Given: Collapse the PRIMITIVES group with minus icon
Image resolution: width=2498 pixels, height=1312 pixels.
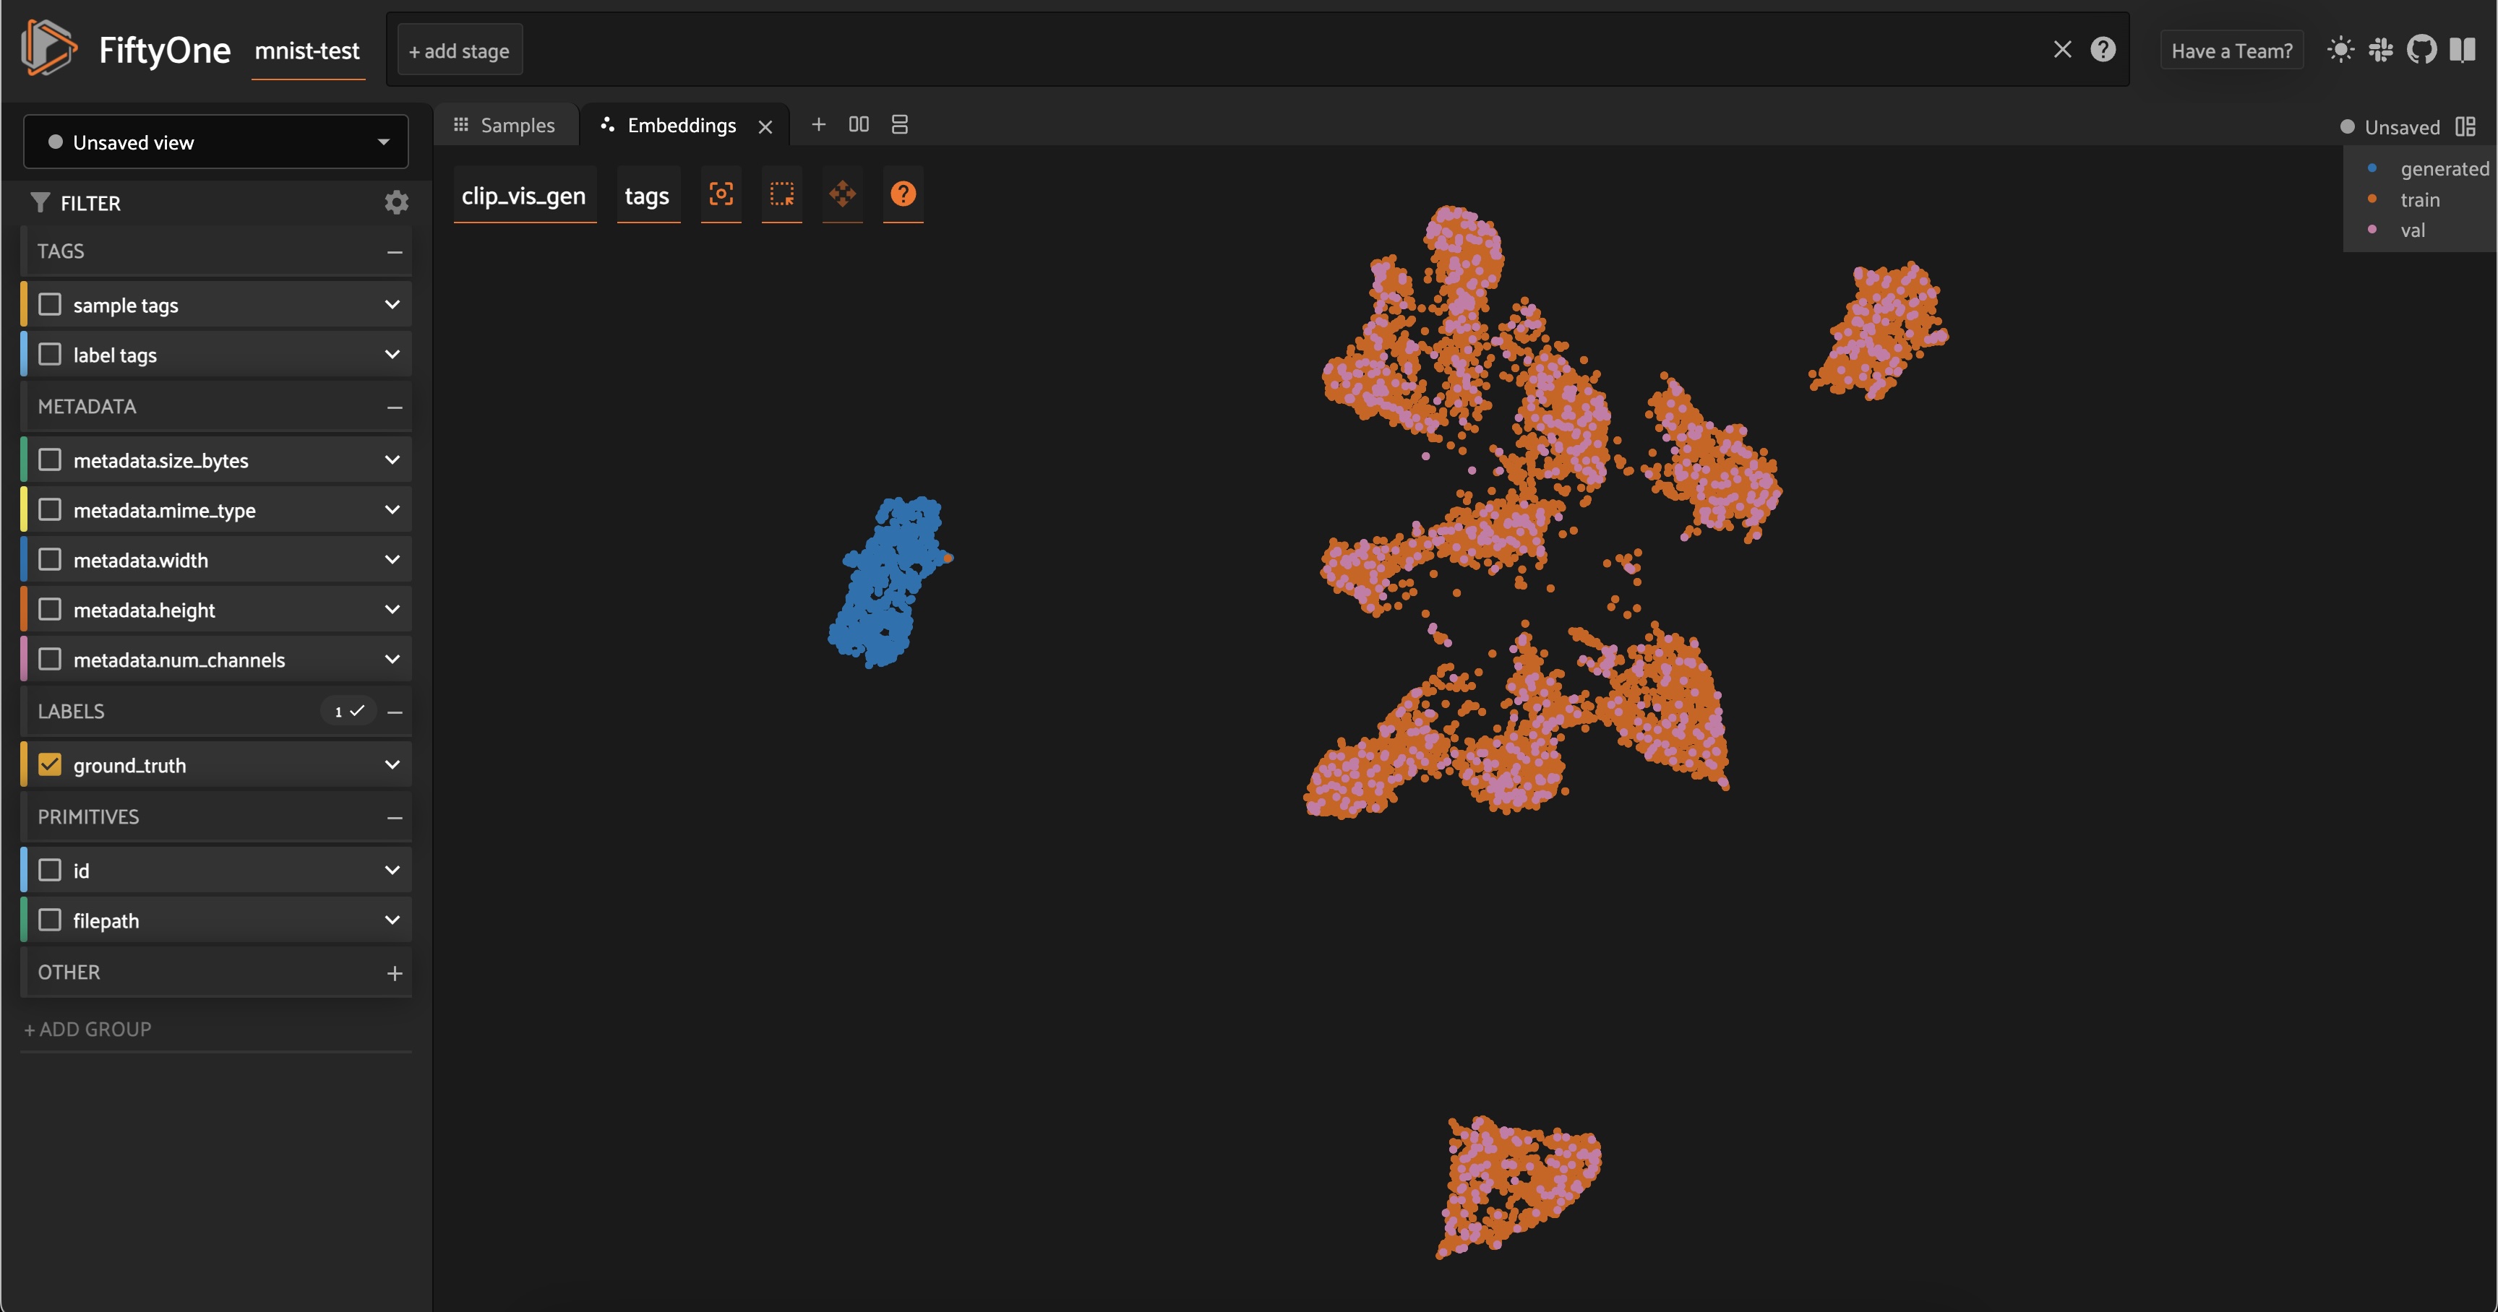Looking at the screenshot, I should click(x=394, y=818).
